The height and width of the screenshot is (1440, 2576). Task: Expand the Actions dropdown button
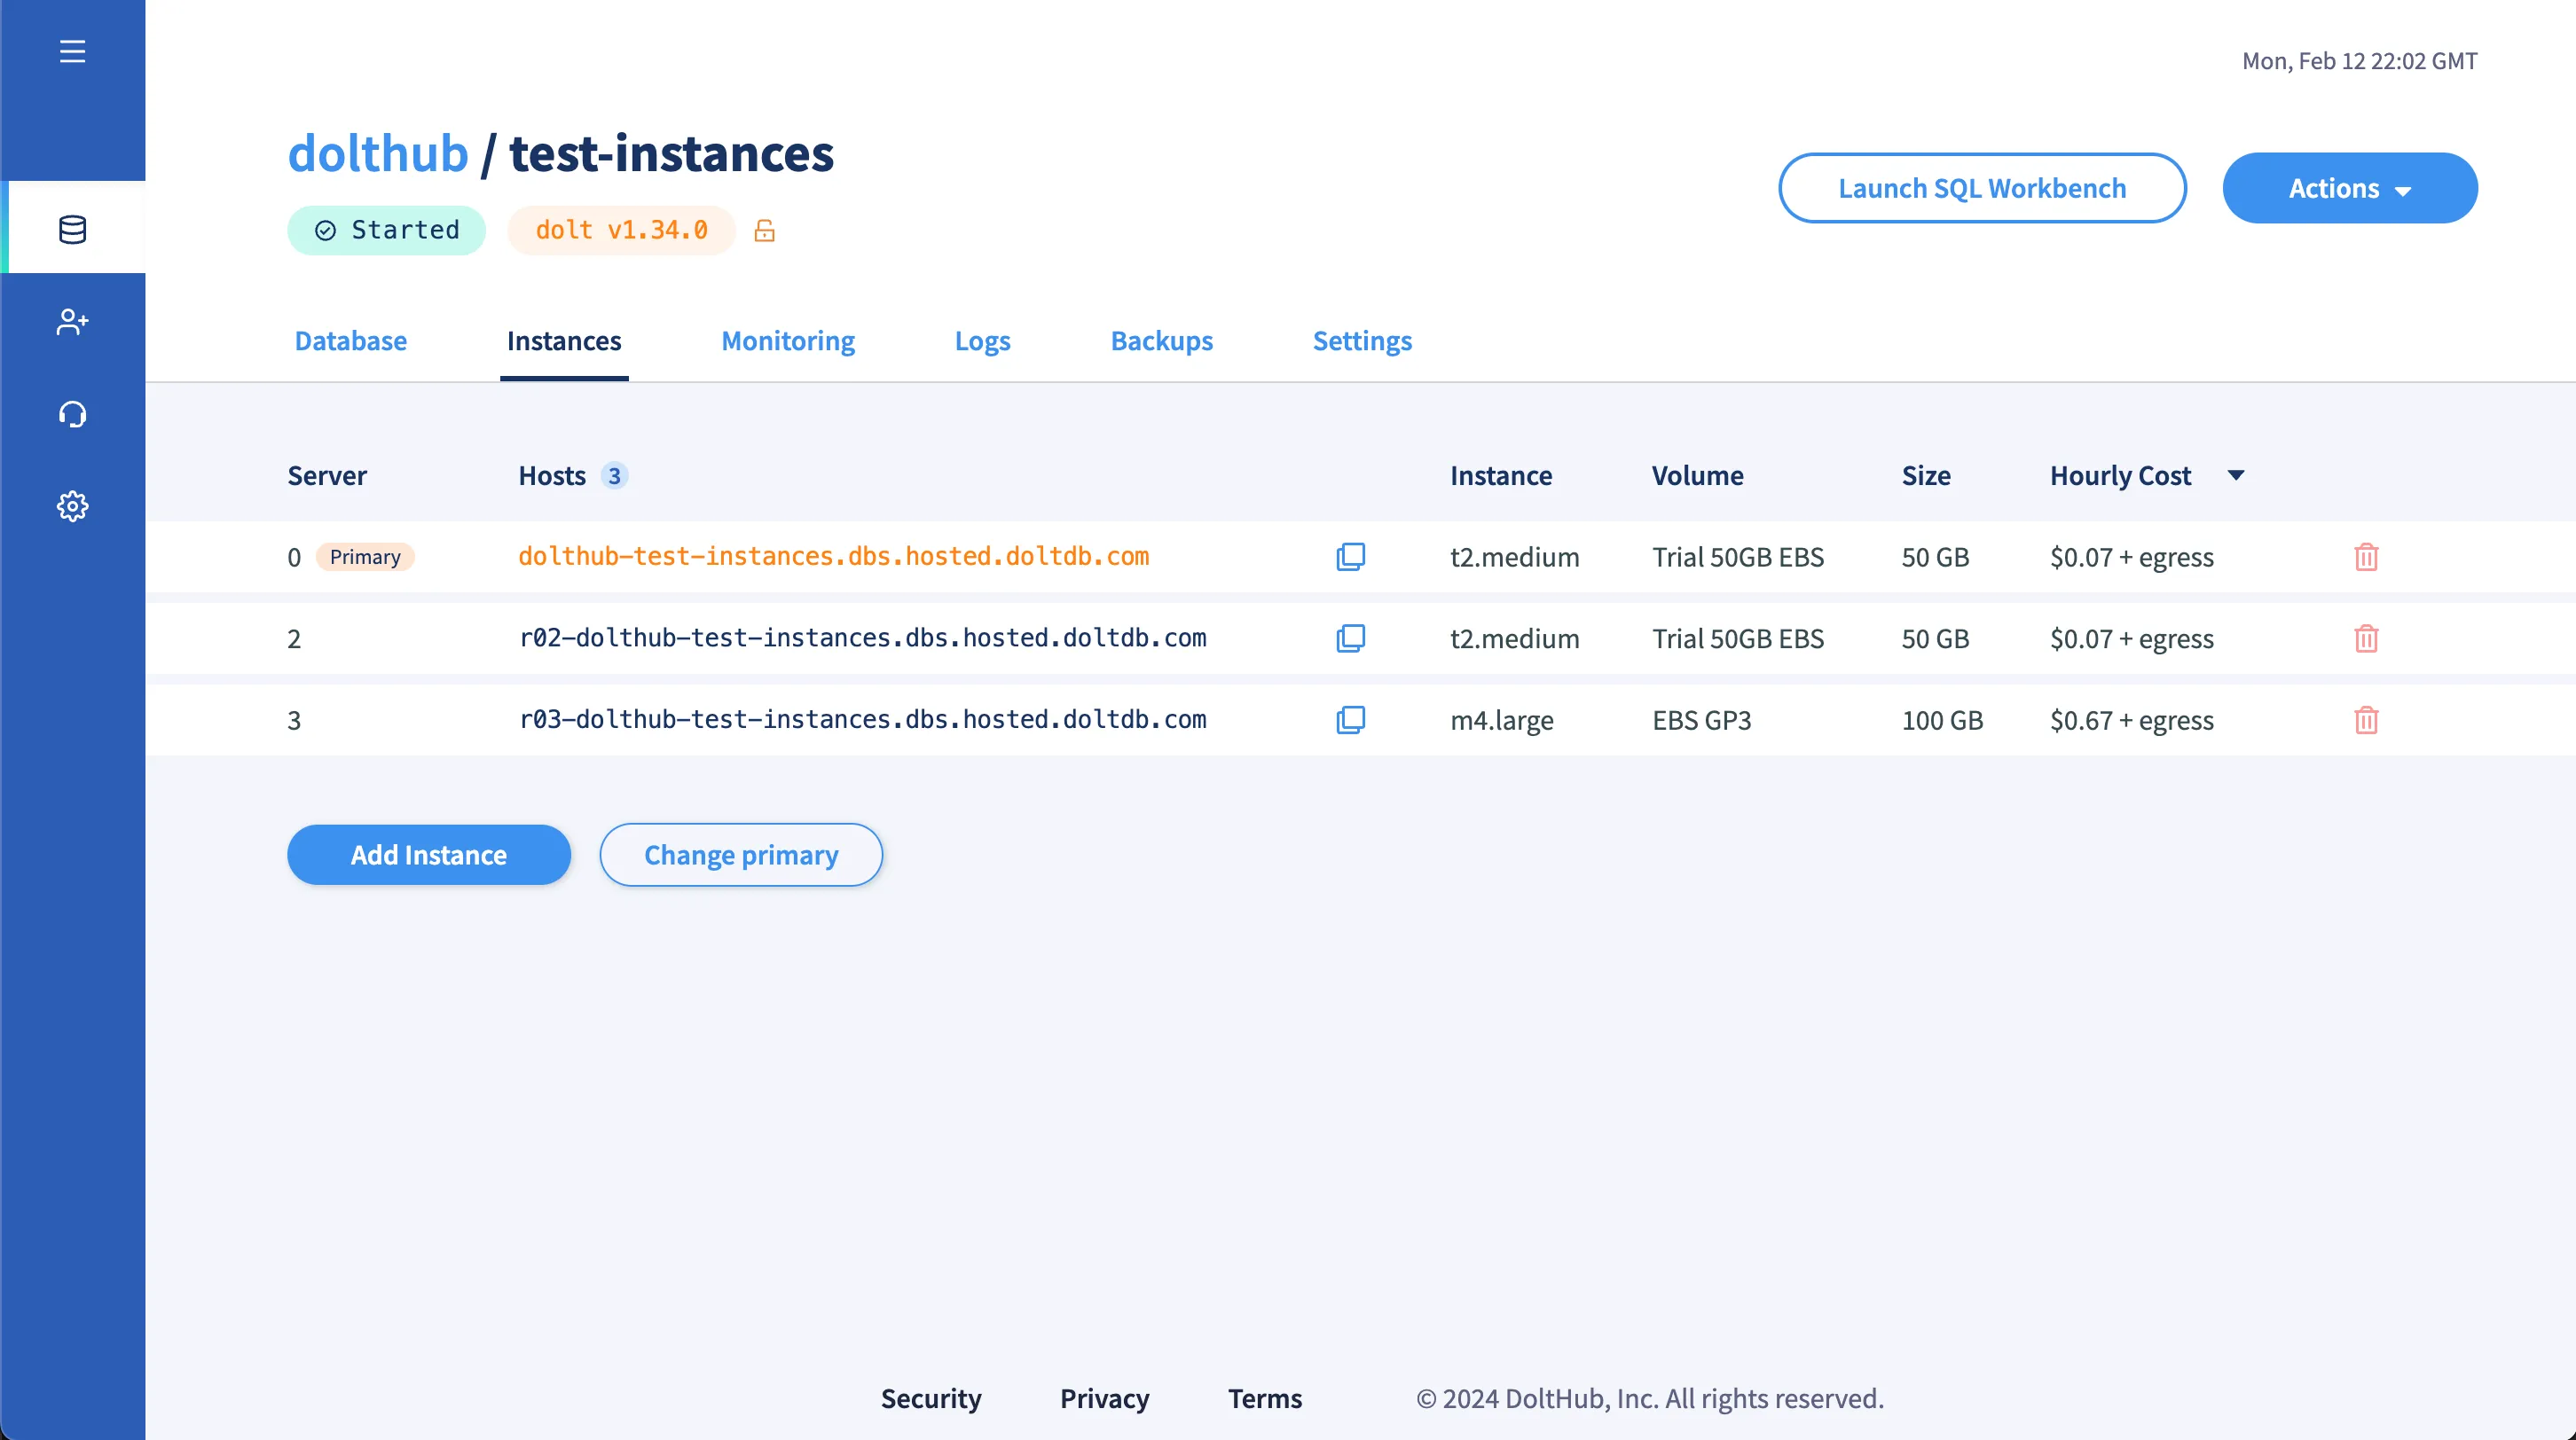tap(2349, 188)
